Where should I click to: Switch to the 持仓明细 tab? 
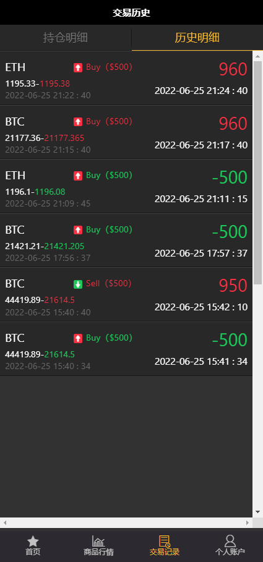click(66, 38)
